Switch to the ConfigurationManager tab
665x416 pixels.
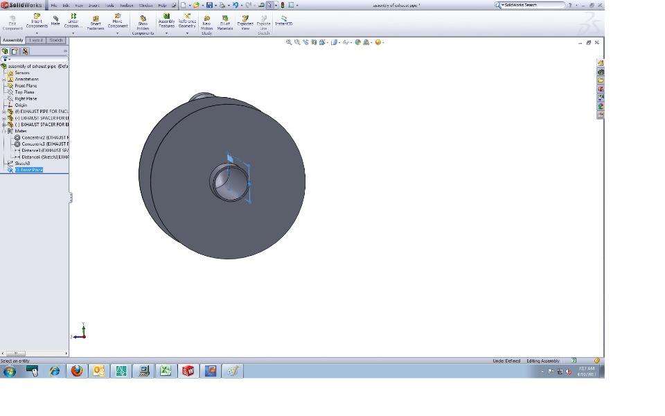(x=25, y=51)
